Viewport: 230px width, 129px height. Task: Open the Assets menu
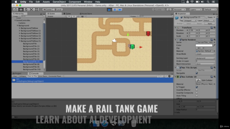[46, 2]
